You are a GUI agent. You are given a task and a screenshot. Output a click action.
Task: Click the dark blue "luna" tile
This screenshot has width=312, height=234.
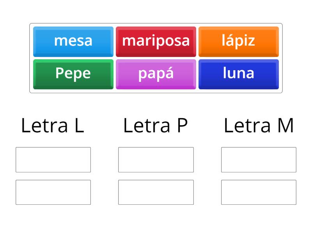(238, 73)
